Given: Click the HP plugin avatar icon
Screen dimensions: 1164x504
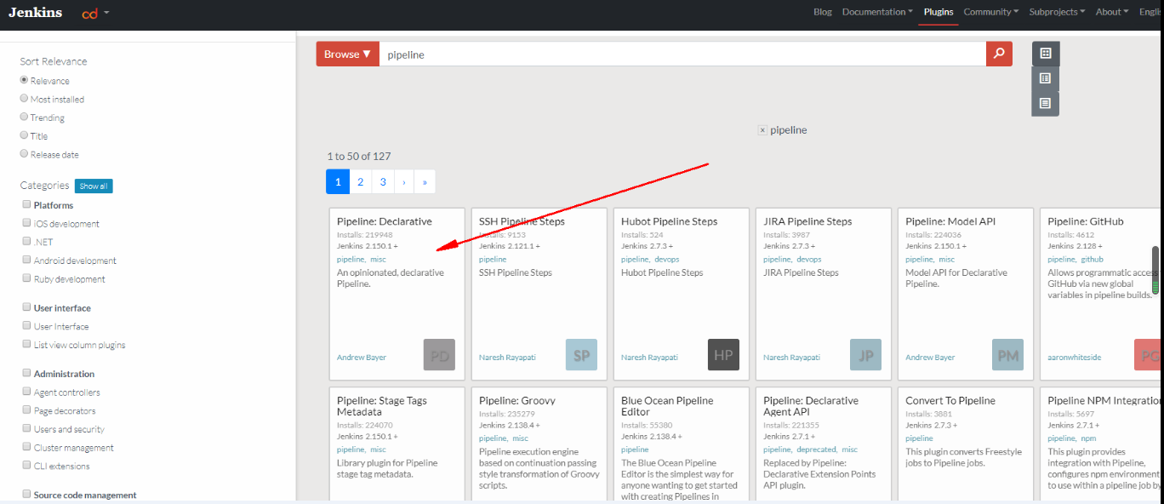Looking at the screenshot, I should click(723, 354).
